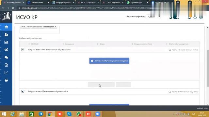Click the browser address bar

tap(85, 8)
